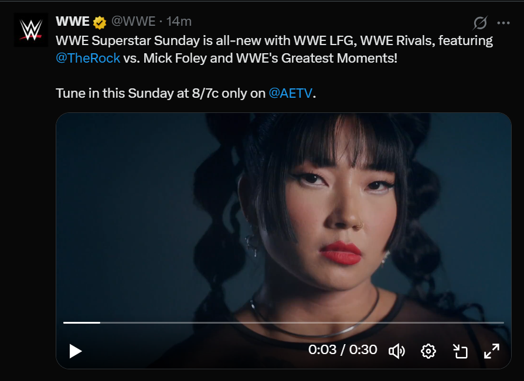This screenshot has width=524, height=381.
Task: Click the WWE display name
Action: [73, 21]
